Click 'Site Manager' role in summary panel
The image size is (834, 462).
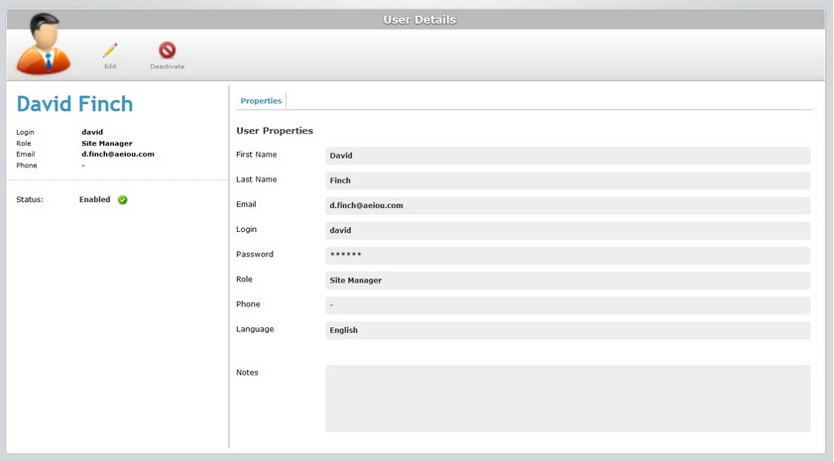tap(107, 143)
